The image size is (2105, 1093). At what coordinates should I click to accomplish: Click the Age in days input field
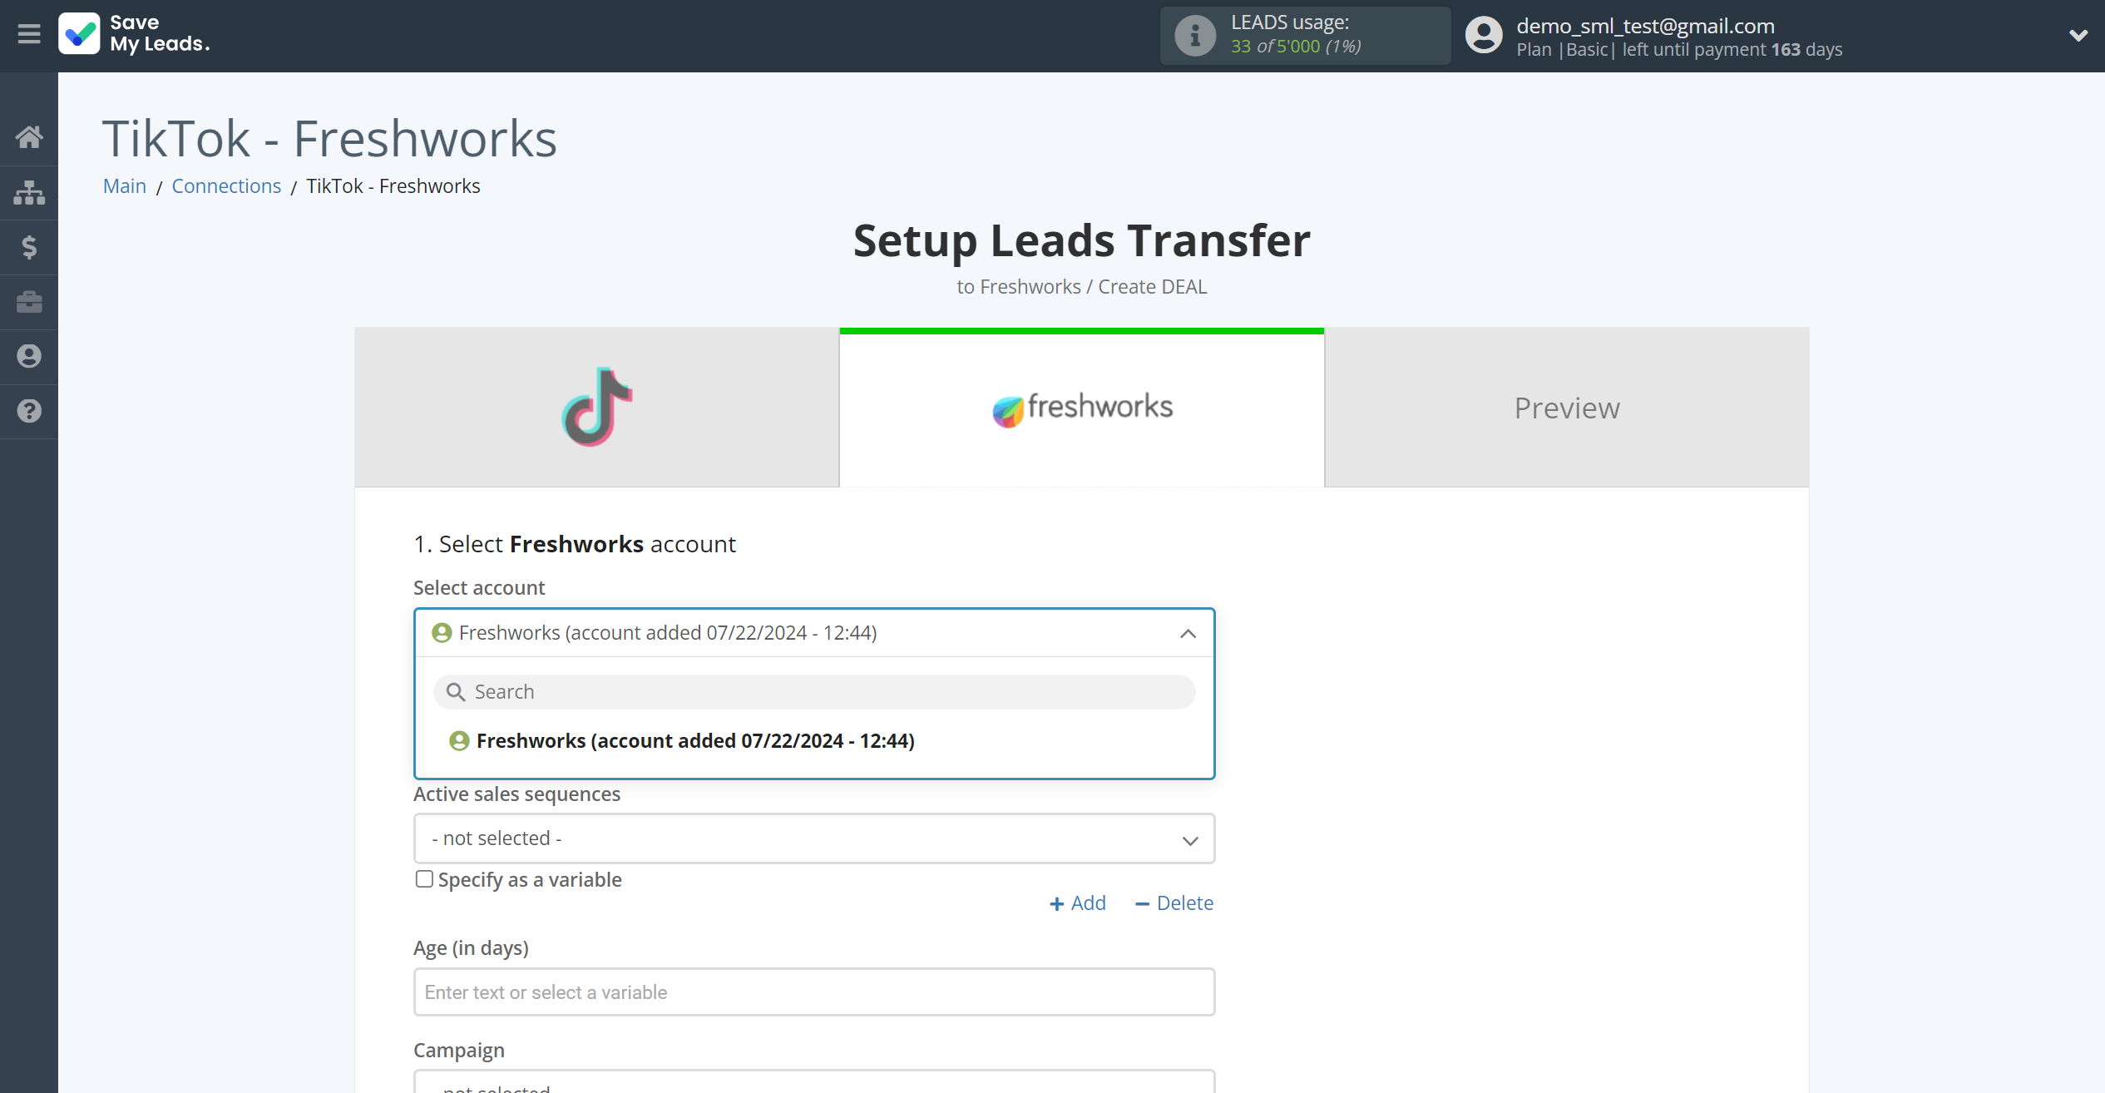pyautogui.click(x=814, y=992)
